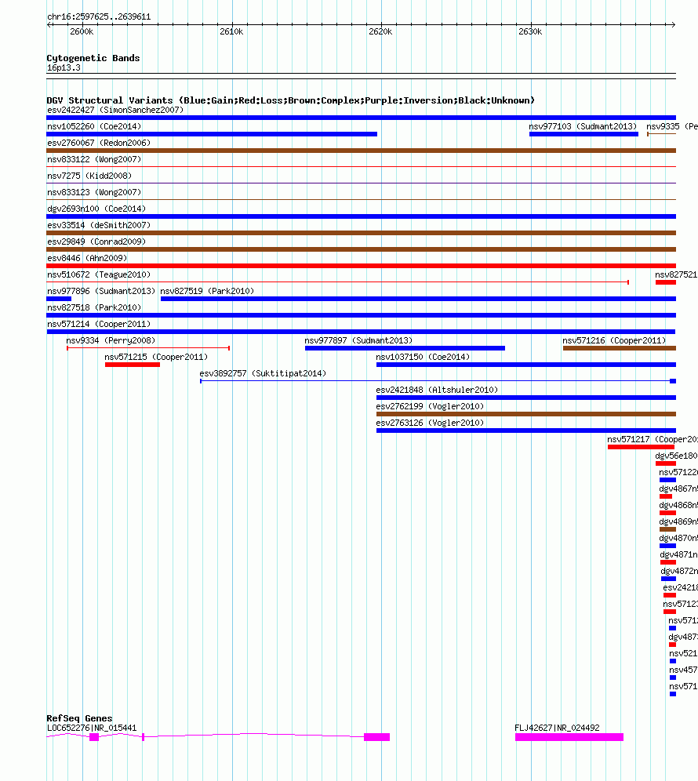Viewport: 698px width, 781px height.
Task: Open the LOC652276|NR_015441 gene label
Action: pos(92,728)
